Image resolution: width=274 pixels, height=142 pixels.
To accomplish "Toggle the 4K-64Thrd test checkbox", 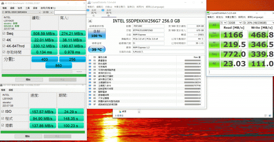I will [4, 46].
